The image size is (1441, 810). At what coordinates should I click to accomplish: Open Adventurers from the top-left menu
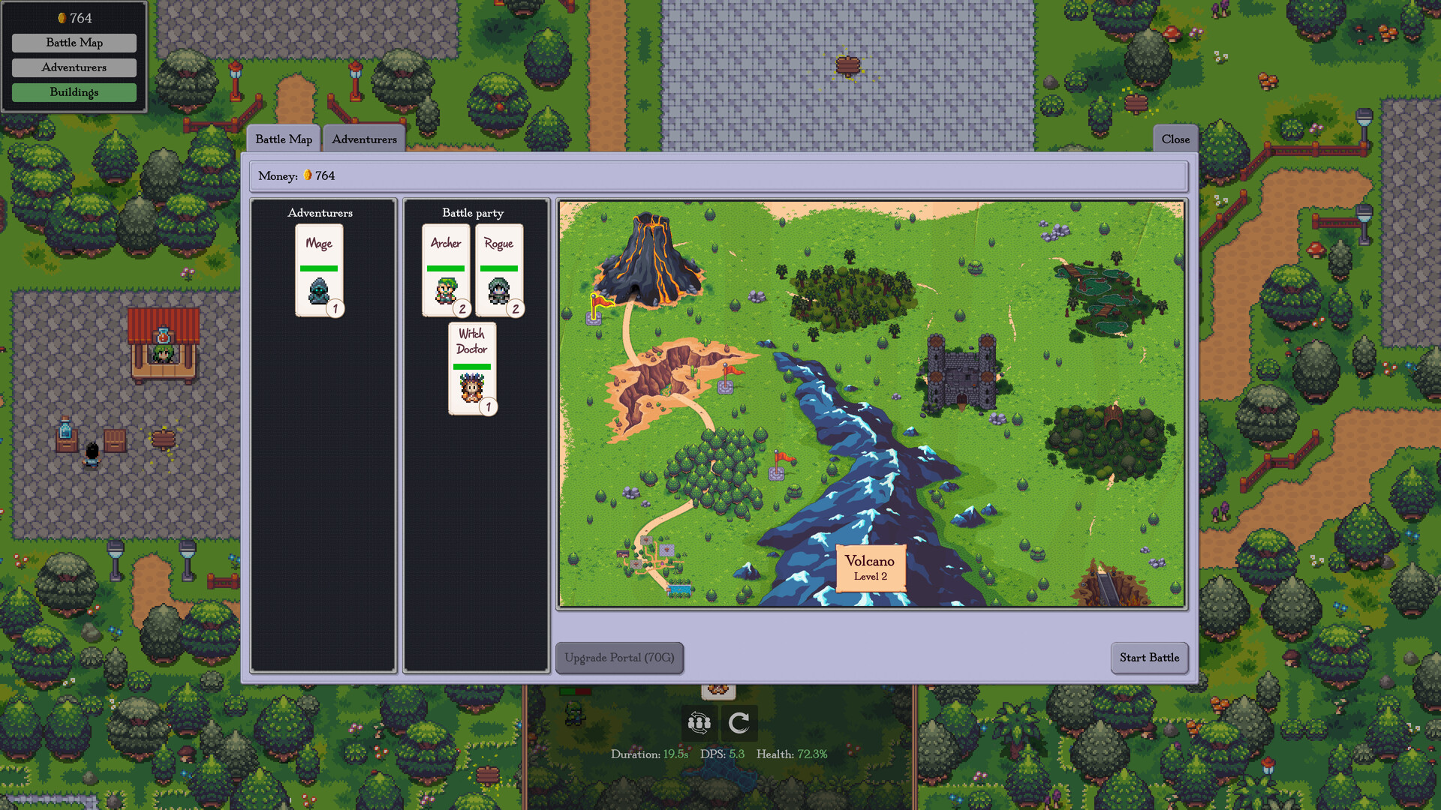(x=74, y=67)
